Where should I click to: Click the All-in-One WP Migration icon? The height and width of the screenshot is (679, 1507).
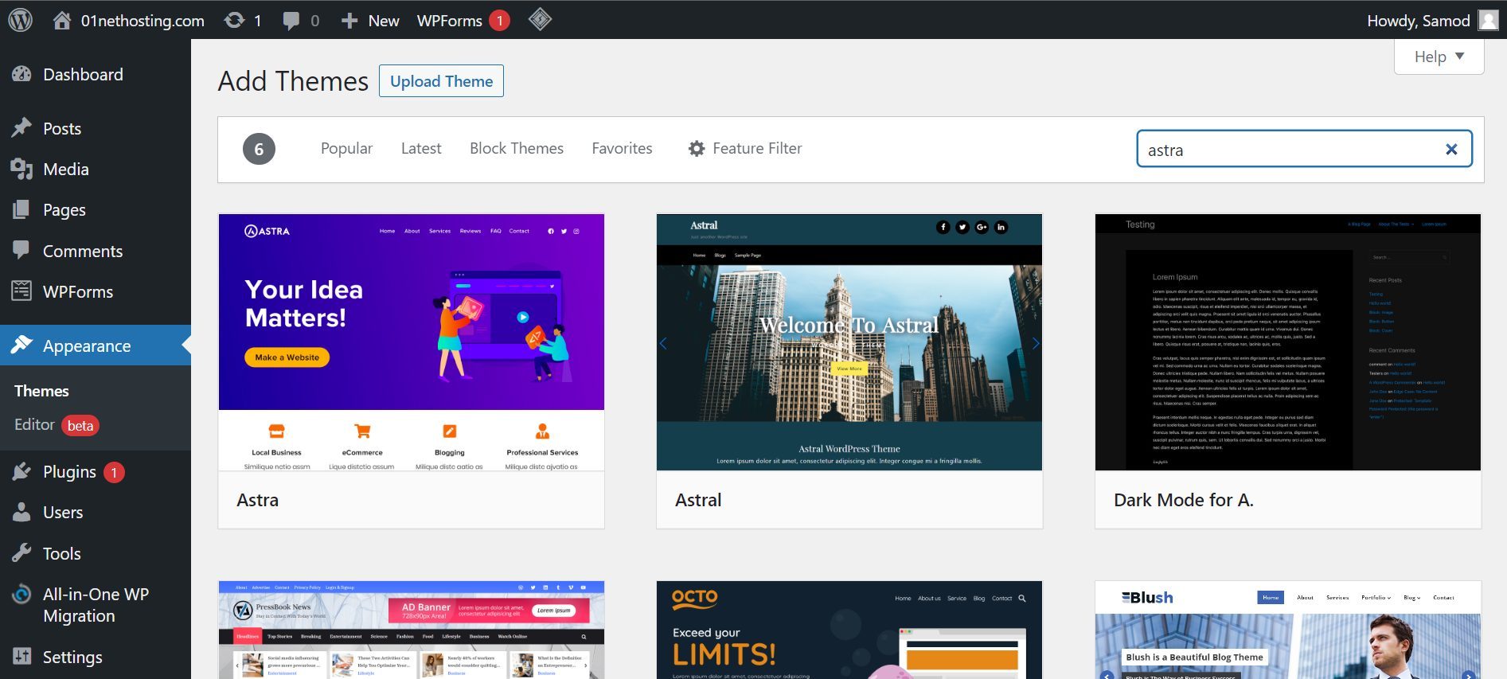point(21,595)
